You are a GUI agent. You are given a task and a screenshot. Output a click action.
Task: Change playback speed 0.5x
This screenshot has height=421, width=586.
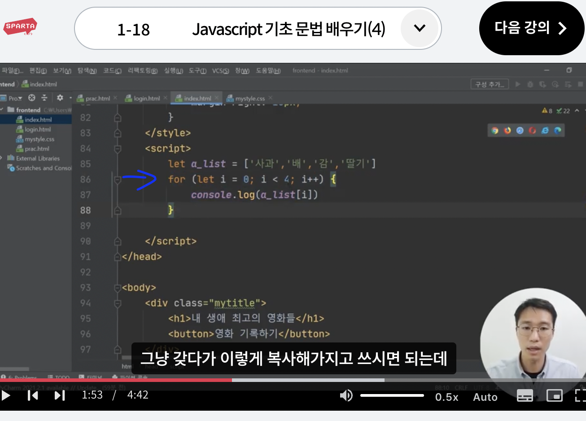447,397
